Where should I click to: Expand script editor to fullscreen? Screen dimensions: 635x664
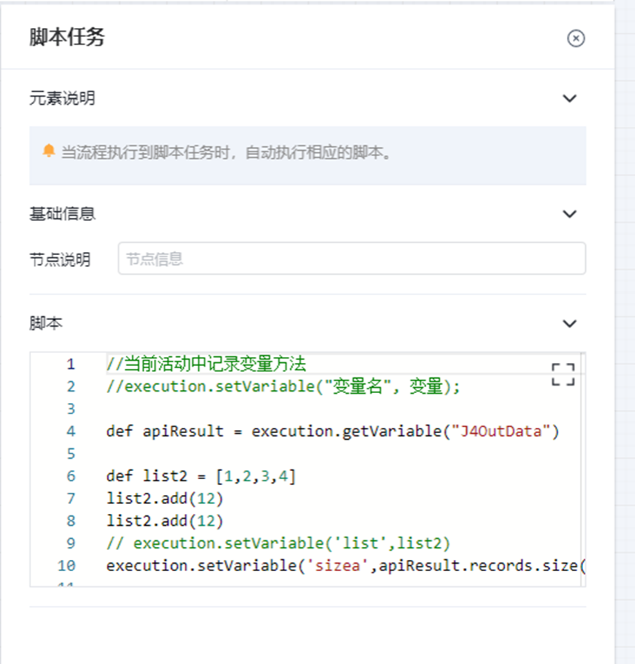(563, 374)
